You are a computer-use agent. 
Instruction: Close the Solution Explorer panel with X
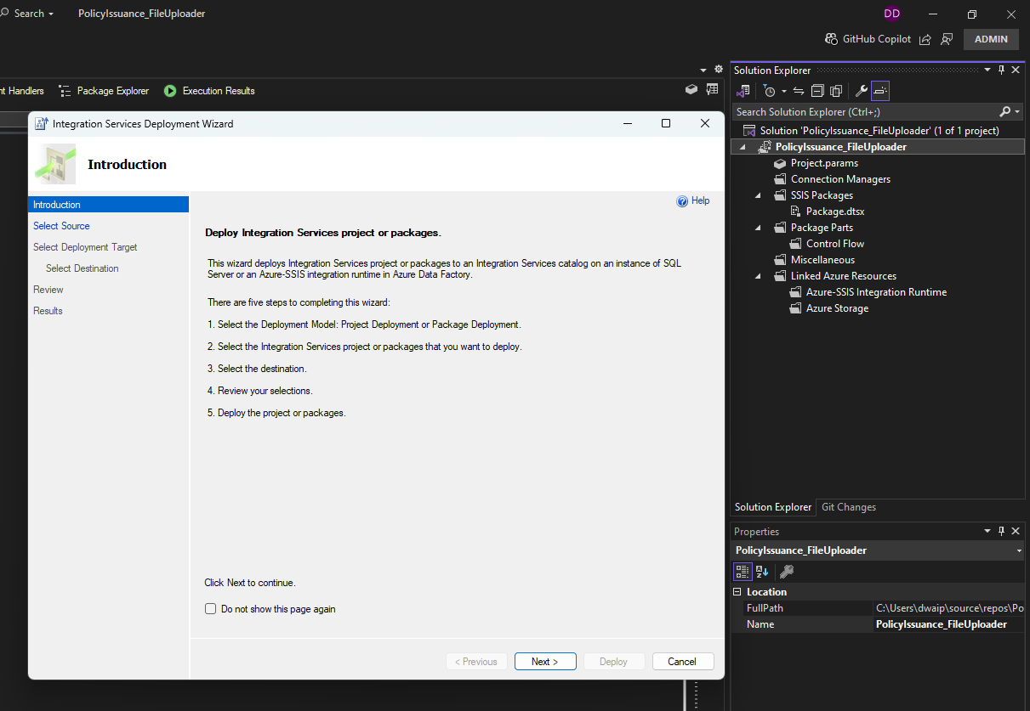(1016, 71)
